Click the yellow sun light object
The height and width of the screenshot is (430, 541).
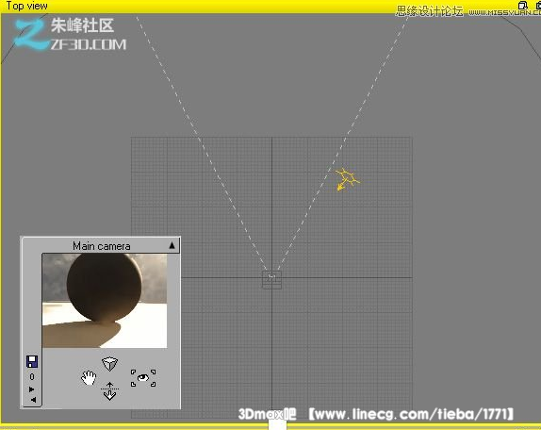coord(347,179)
